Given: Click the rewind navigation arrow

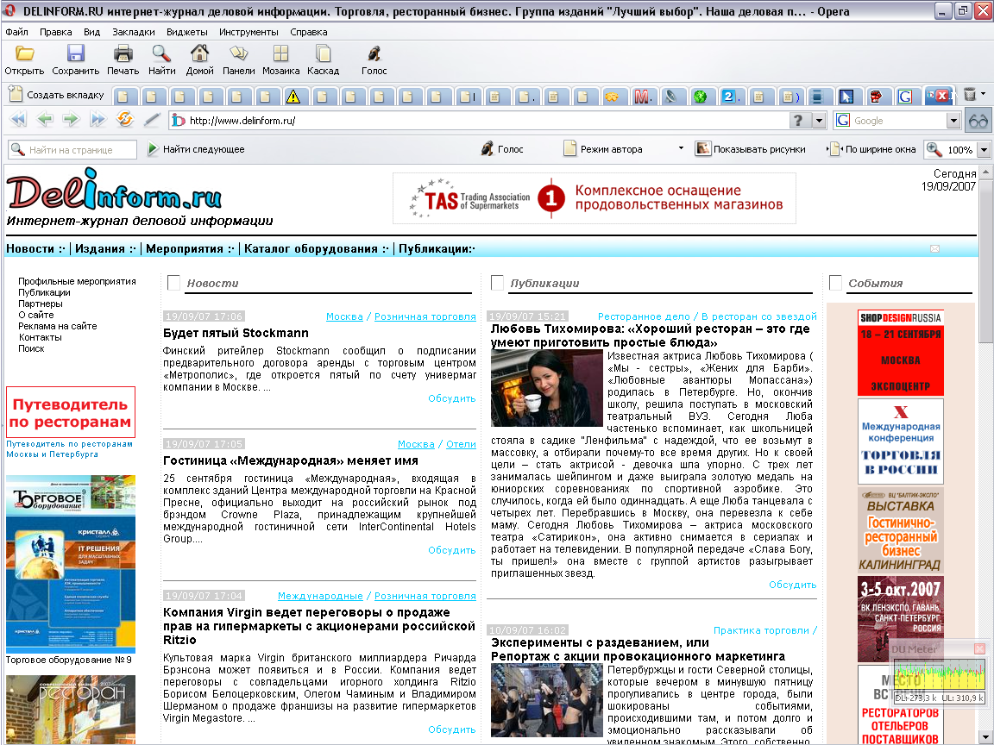Looking at the screenshot, I should (x=18, y=119).
